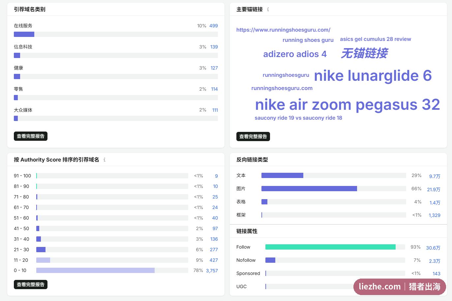Select the nike lunarglide 6 anchor
Viewport: 452px width, 301px height.
(x=373, y=75)
